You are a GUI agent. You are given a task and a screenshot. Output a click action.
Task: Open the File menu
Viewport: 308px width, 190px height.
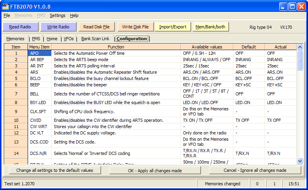[x=7, y=15]
